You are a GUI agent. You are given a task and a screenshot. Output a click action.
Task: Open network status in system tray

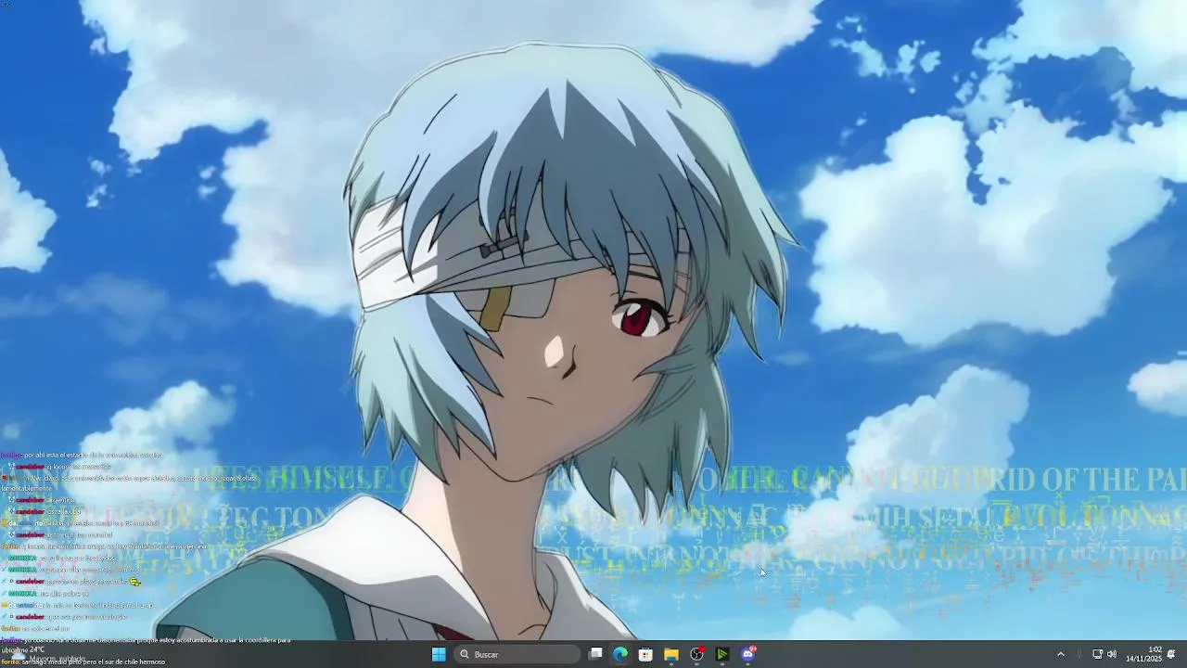point(1097,654)
